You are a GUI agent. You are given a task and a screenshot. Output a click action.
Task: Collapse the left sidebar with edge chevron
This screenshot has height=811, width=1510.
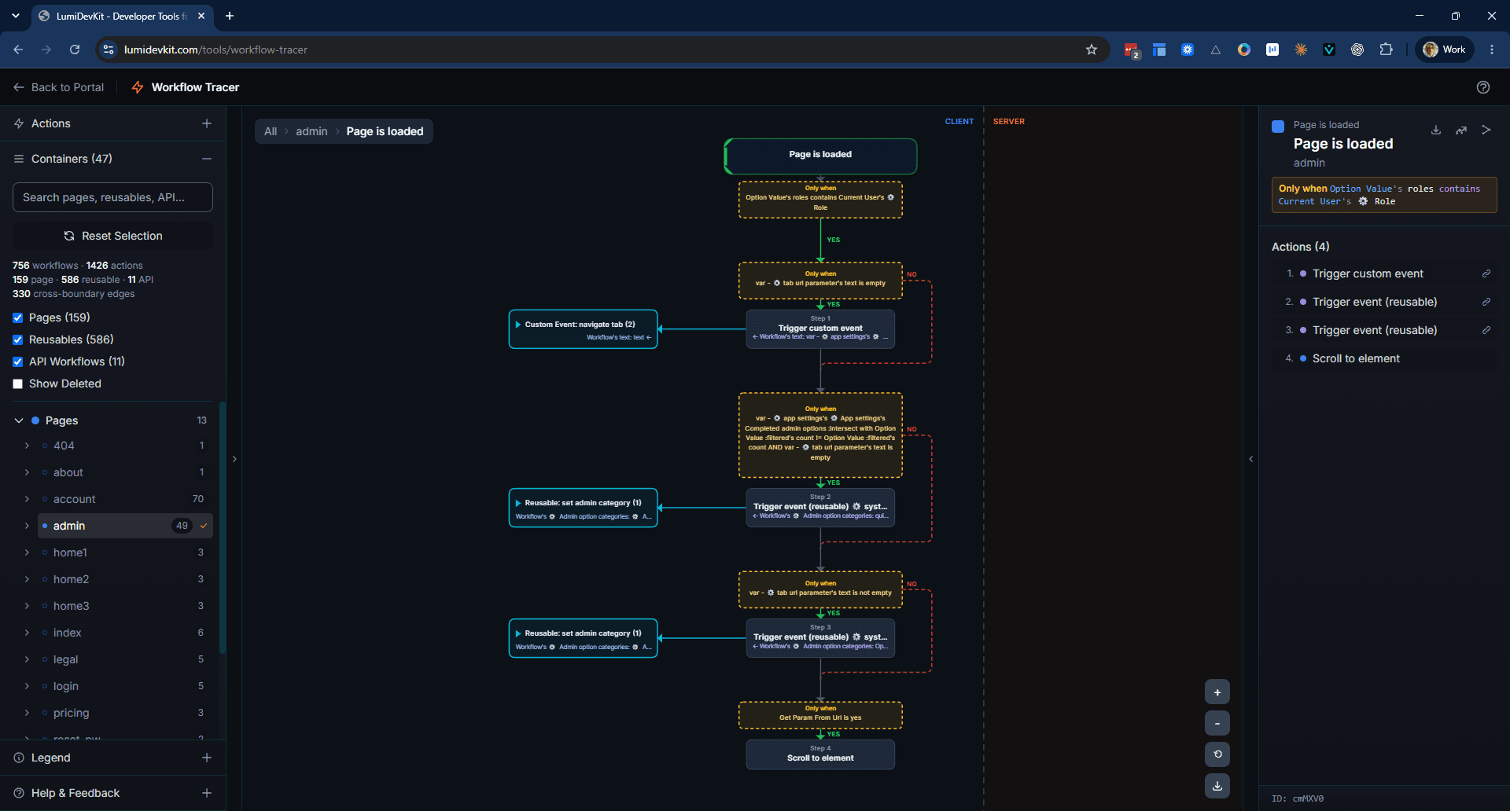(234, 459)
